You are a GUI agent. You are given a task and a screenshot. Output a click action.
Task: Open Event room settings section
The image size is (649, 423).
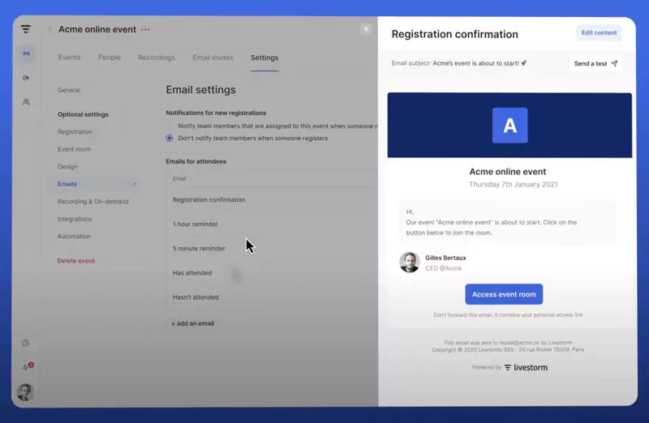pos(74,149)
